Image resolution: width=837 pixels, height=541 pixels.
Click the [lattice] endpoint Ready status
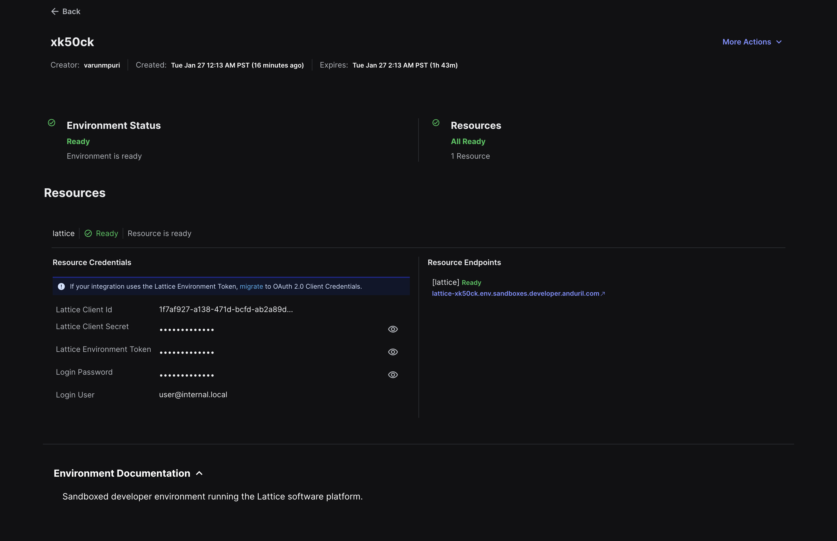coord(472,283)
